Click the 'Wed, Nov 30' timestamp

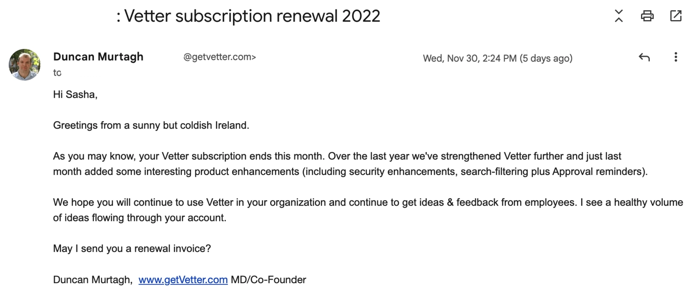(498, 58)
